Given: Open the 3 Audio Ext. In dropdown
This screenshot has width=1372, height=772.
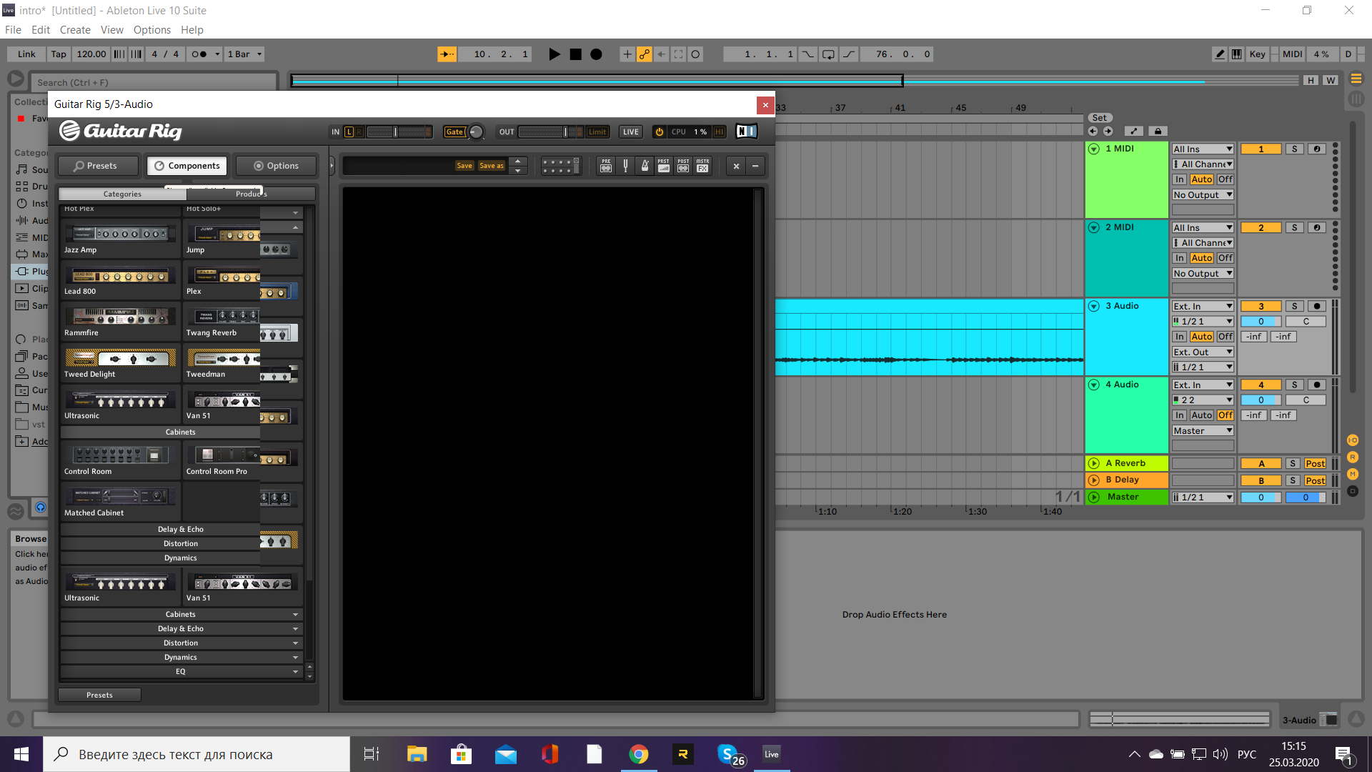Looking at the screenshot, I should (x=1203, y=306).
